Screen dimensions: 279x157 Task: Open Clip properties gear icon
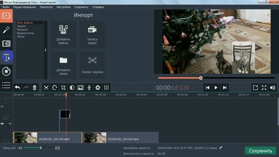click(x=98, y=88)
